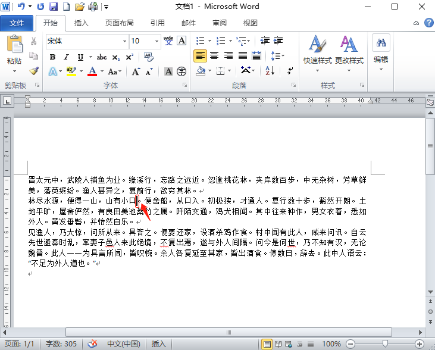This screenshot has width=435, height=350.
Task: Click the subscript icon
Action: 115,57
